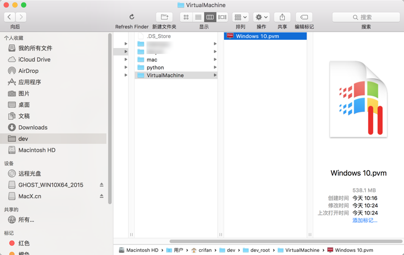
Task: Open the action gear (操作) menu
Action: click(261, 17)
